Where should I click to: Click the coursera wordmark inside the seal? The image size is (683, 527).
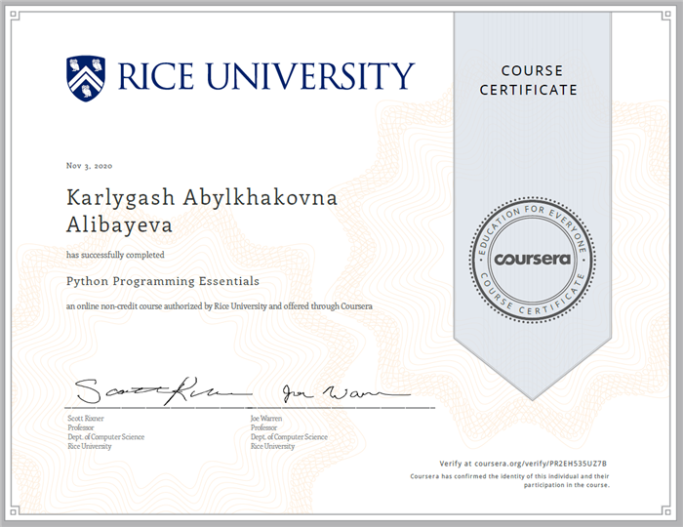coord(532,260)
